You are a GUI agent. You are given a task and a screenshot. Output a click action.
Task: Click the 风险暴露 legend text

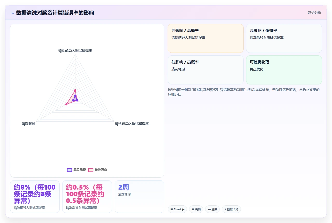79,170
